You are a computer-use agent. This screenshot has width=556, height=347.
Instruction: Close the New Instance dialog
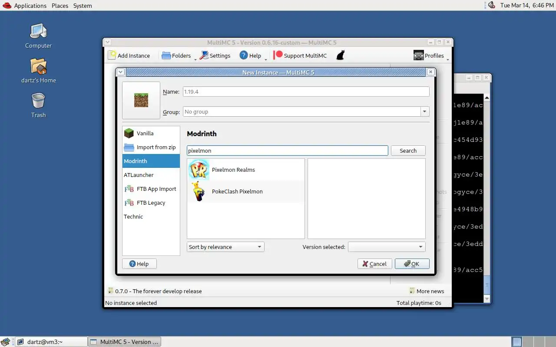[x=430, y=72]
